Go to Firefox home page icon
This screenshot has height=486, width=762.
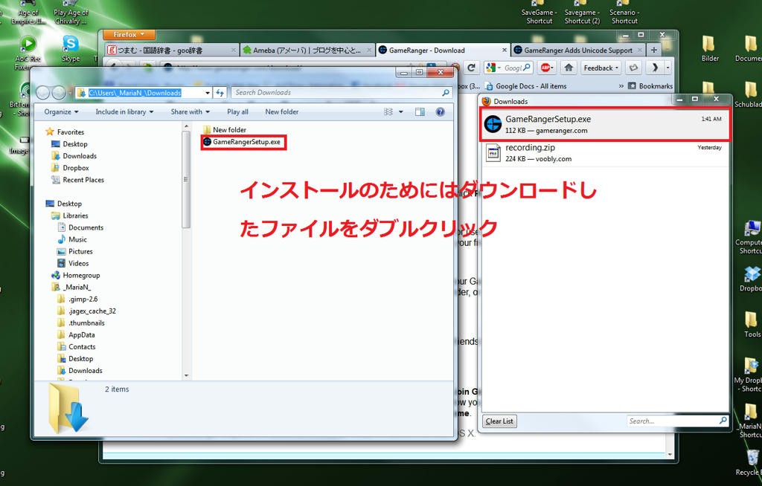coord(569,68)
